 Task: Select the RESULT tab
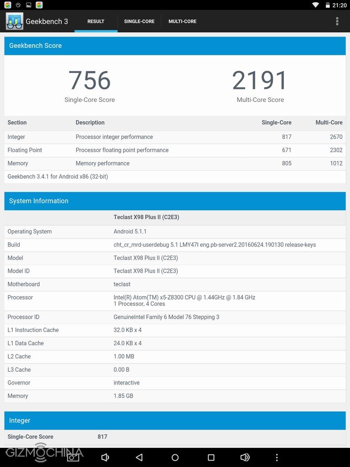(x=96, y=21)
